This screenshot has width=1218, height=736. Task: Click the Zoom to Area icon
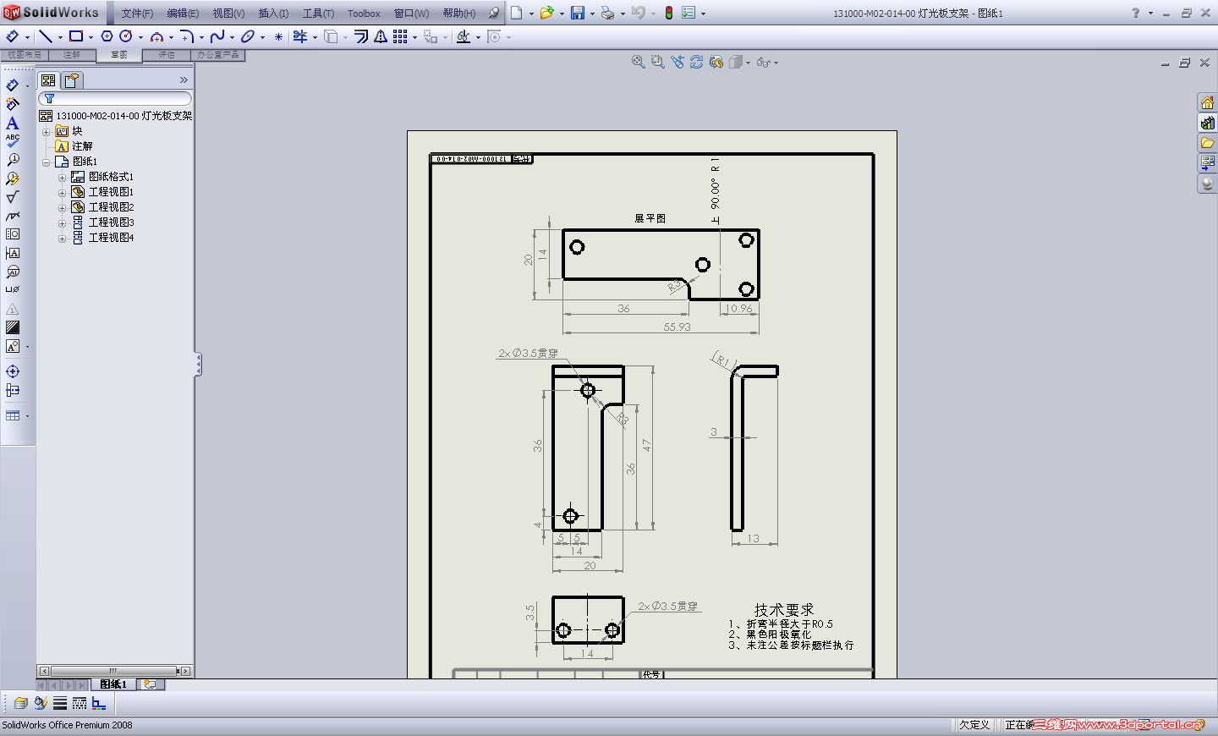658,62
